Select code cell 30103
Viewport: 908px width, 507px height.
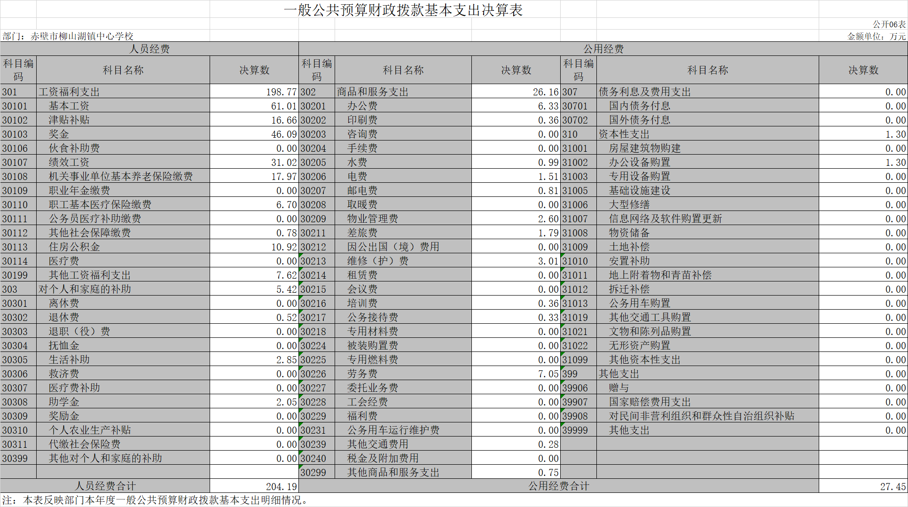tap(18, 134)
